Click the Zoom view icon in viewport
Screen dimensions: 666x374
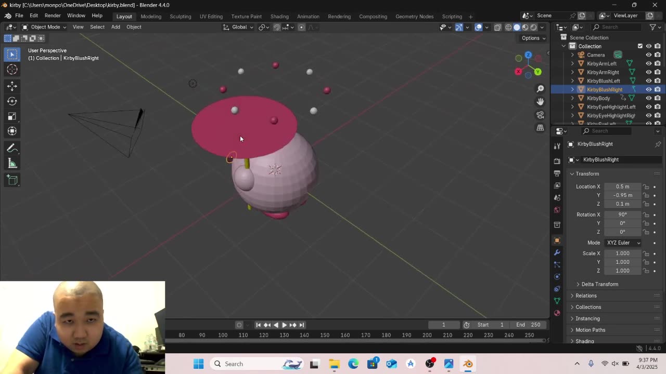point(540,89)
